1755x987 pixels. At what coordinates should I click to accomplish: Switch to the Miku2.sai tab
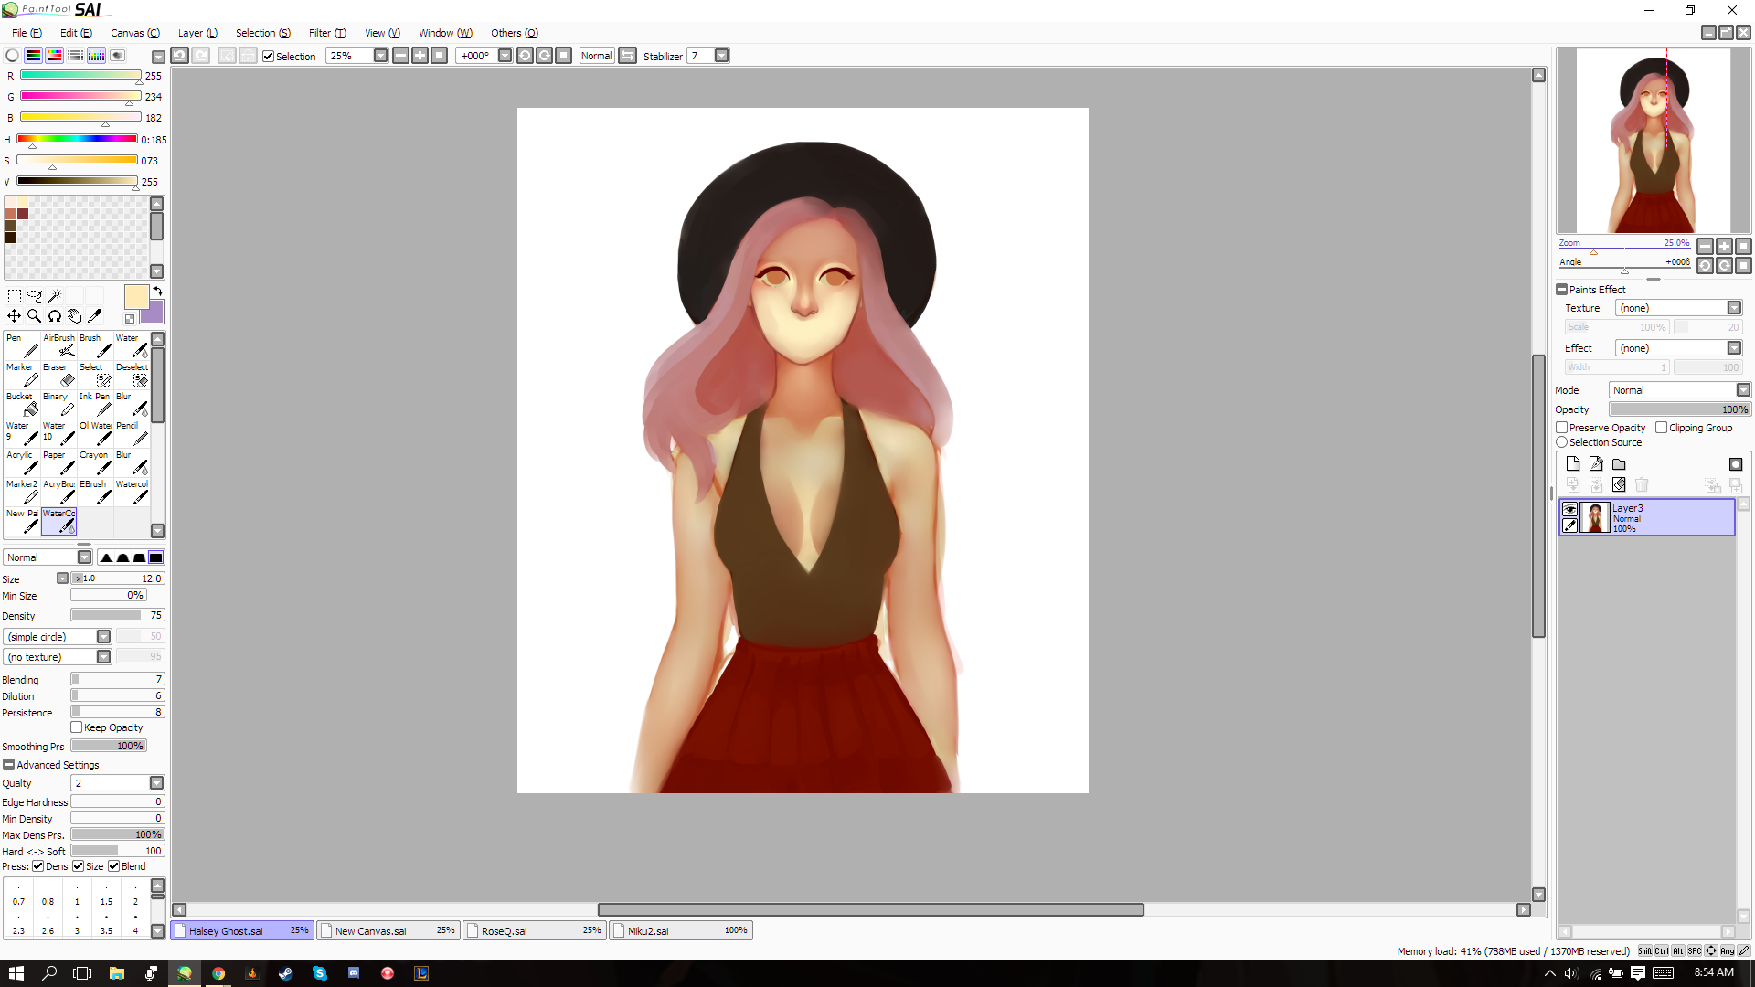point(681,931)
